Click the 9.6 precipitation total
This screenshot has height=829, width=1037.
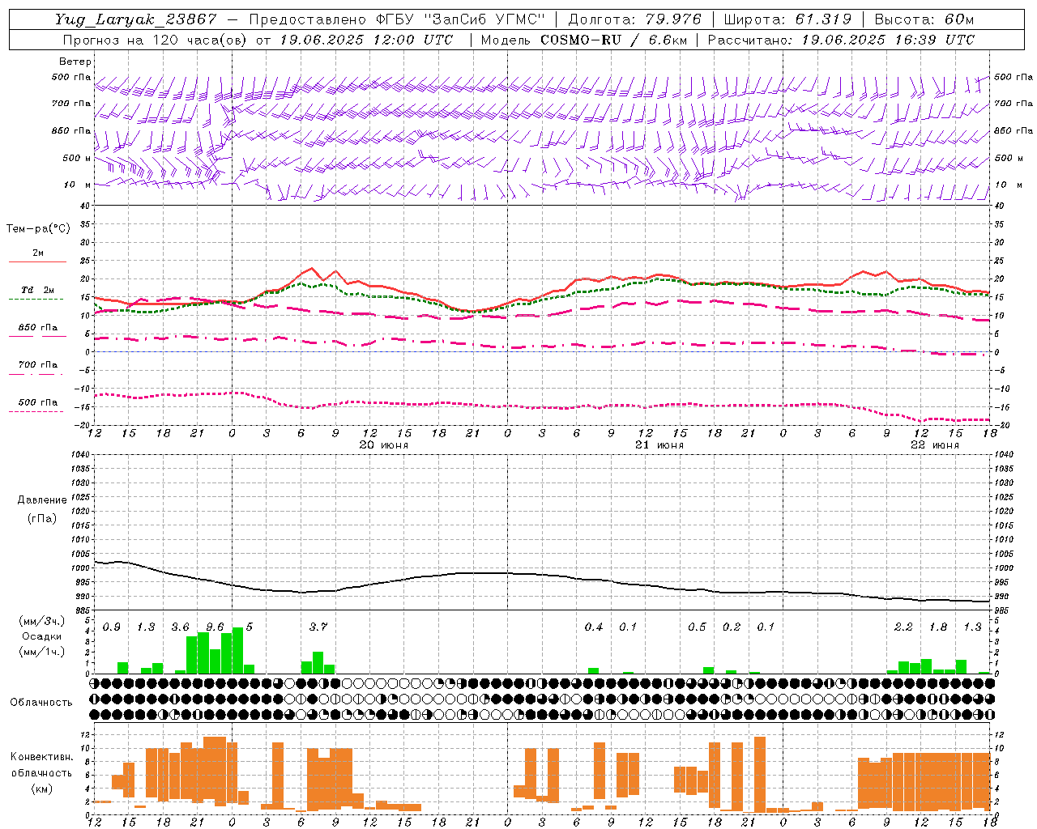point(215,627)
